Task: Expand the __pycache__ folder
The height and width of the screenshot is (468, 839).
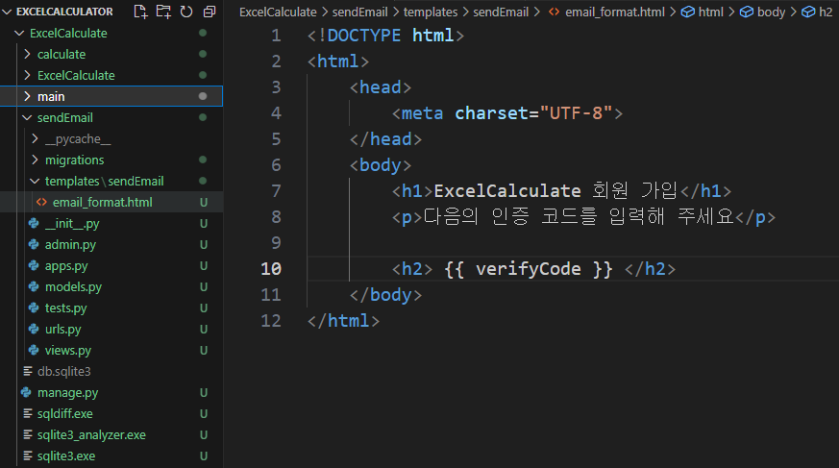Action: click(x=35, y=138)
